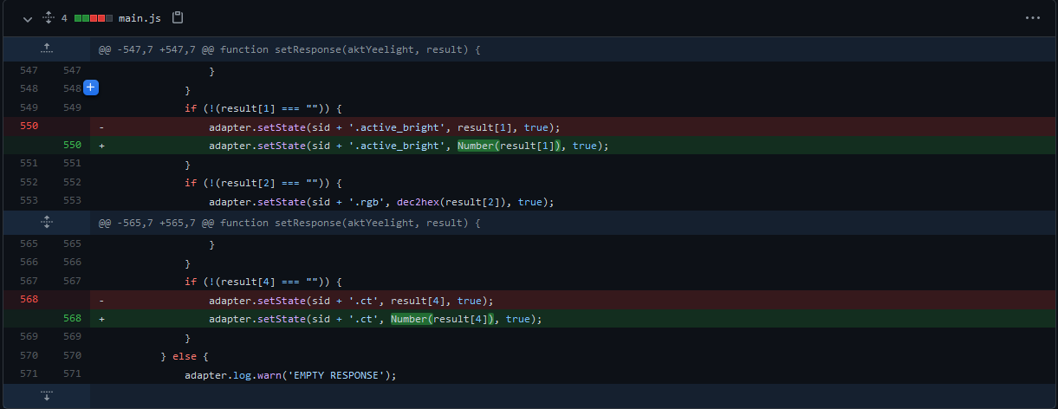Click 'if (!(result[4] === ""))' code line
The height and width of the screenshot is (409, 1058).
264,281
